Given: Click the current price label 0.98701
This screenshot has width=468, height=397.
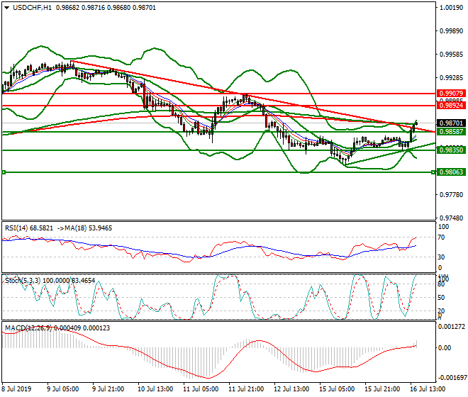Looking at the screenshot, I should click(451, 123).
